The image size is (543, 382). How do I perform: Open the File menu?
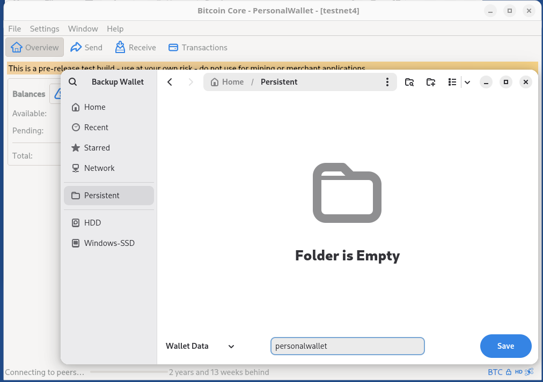tap(14, 29)
